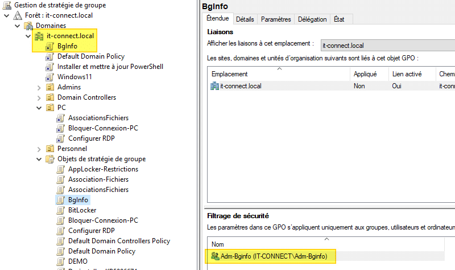This screenshot has height=270, width=455.
Task: Sort links by the Appliqué column header
Action: pyautogui.click(x=369, y=74)
